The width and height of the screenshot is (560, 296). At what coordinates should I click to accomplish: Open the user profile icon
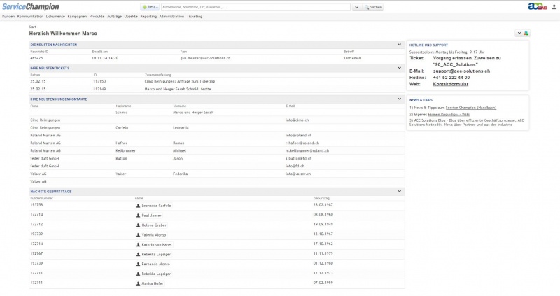point(554,7)
